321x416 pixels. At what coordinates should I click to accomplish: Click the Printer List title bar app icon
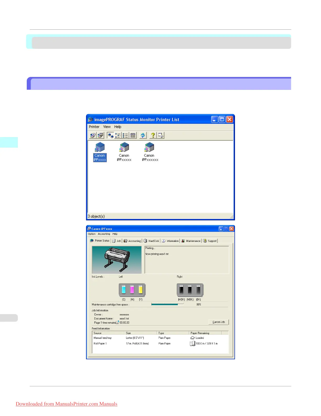click(90, 119)
